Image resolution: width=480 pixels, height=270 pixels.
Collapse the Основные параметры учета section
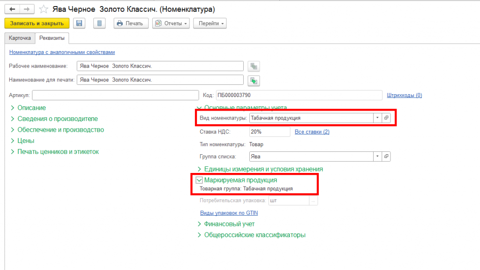click(x=242, y=107)
